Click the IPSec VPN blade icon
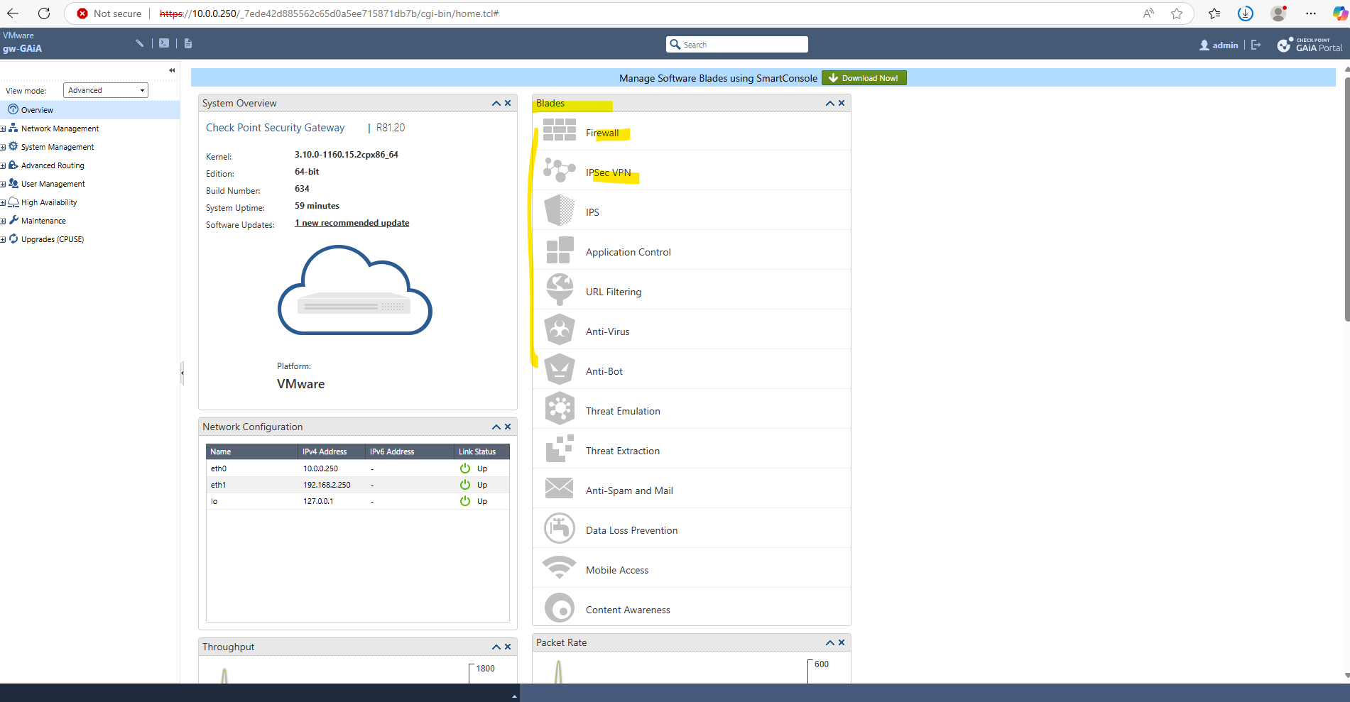 pyautogui.click(x=559, y=170)
